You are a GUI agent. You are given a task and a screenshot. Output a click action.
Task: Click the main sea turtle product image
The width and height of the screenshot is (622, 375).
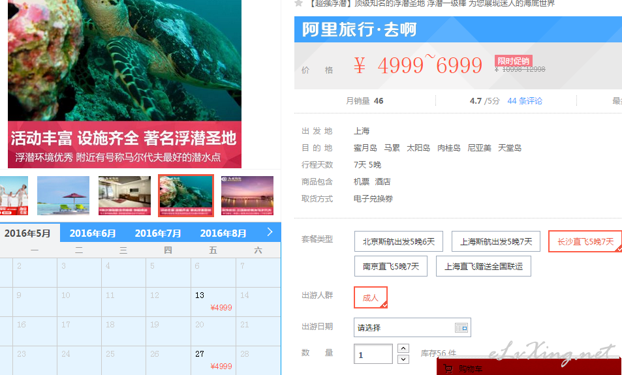[125, 83]
